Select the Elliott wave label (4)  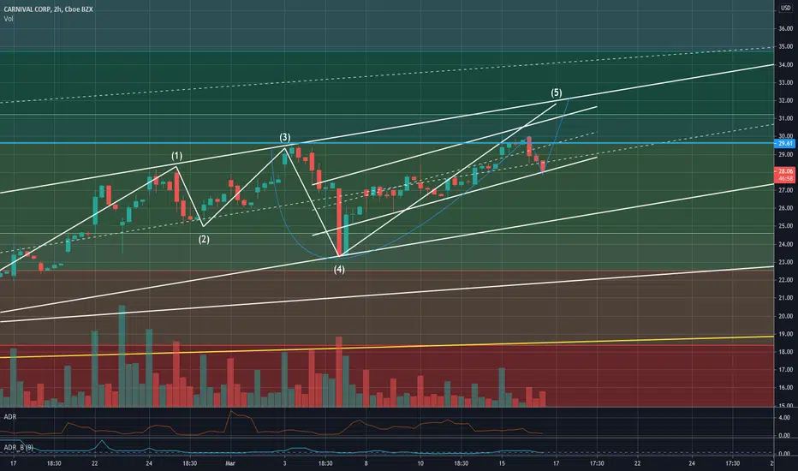[x=339, y=270]
